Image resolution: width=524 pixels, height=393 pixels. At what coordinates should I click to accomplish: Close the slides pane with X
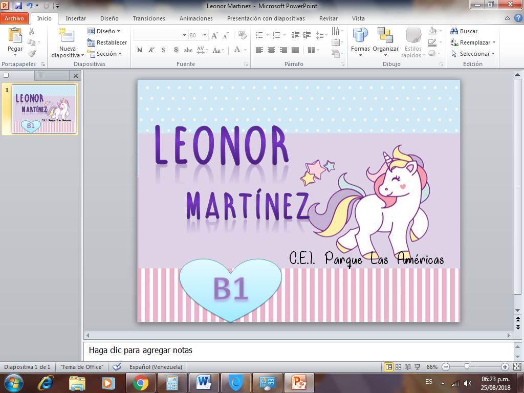(x=76, y=76)
